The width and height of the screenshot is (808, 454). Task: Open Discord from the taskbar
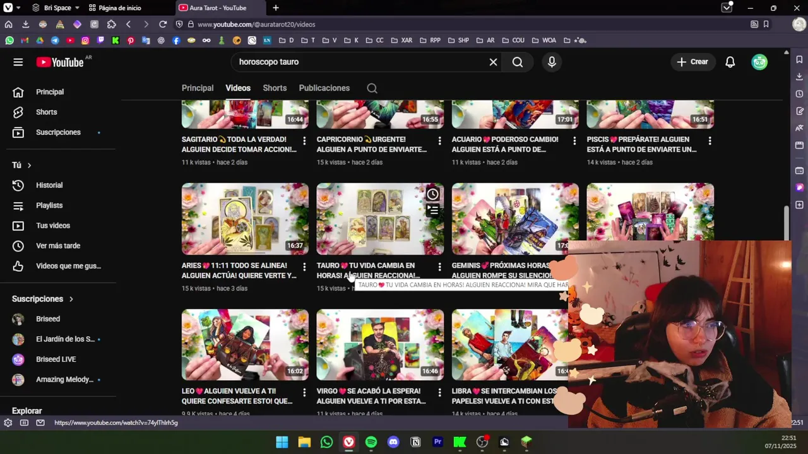tap(393, 442)
